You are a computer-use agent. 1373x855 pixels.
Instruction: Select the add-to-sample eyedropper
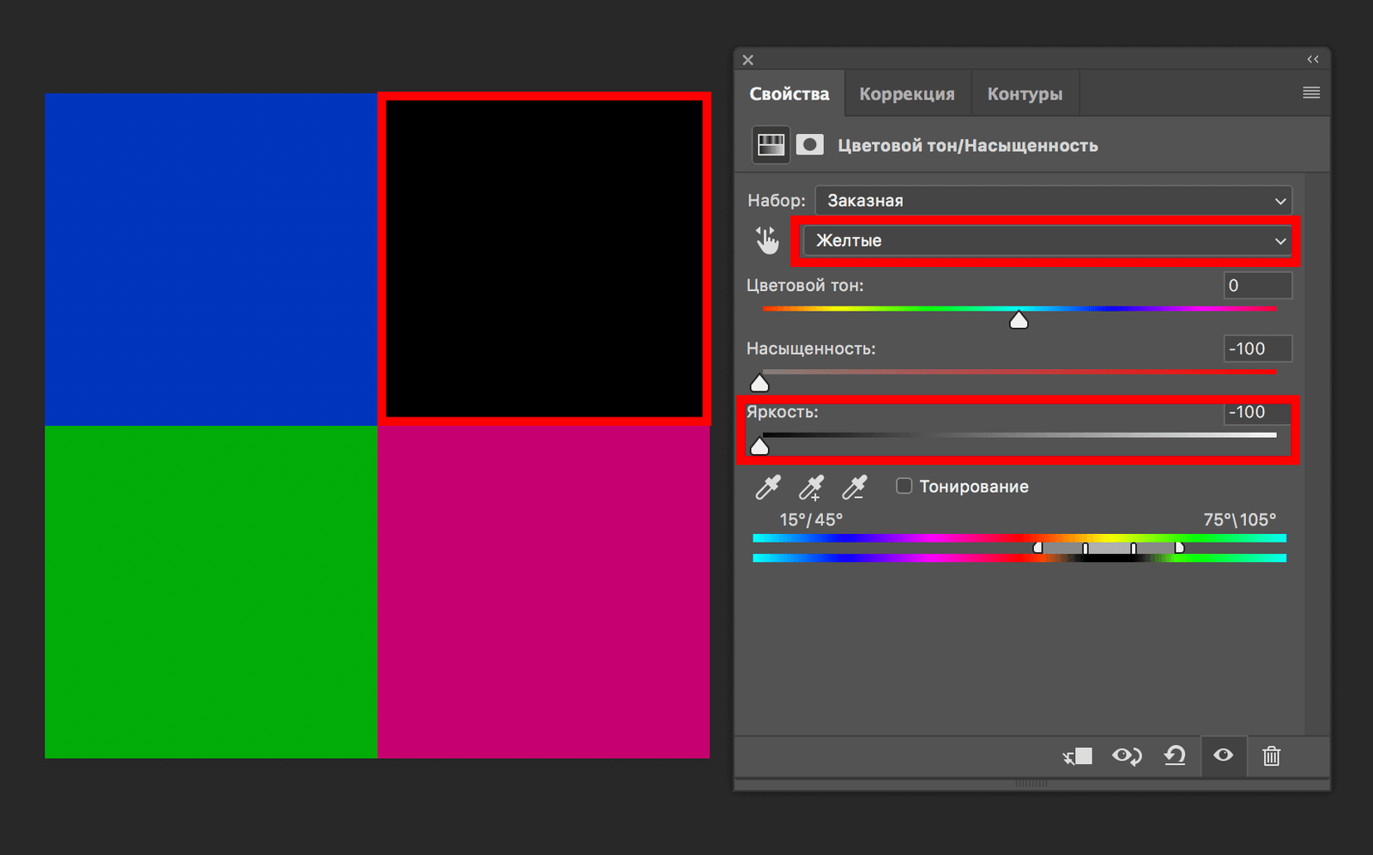pyautogui.click(x=812, y=487)
